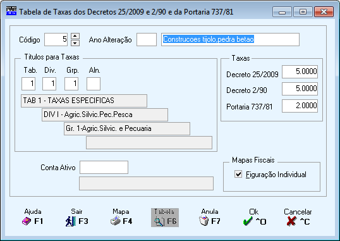The image size is (340, 241).
Task: Click the DIV I - Agric.Silvic.Pec.Pesca text
Action: point(88,114)
